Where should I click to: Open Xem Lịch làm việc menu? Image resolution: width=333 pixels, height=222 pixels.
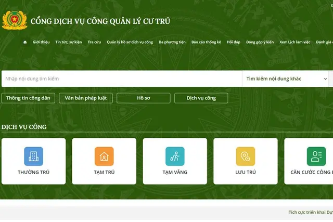pos(295,42)
